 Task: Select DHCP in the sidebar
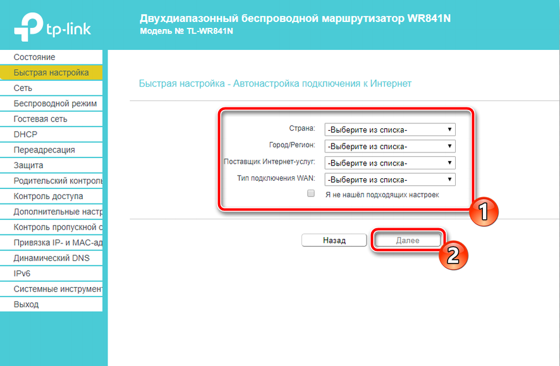(25, 135)
